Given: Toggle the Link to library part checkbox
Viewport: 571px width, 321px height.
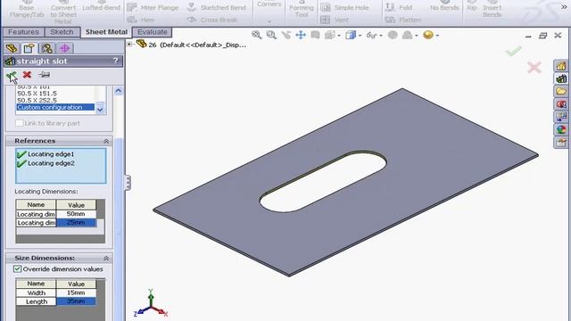Looking at the screenshot, I should (x=20, y=123).
